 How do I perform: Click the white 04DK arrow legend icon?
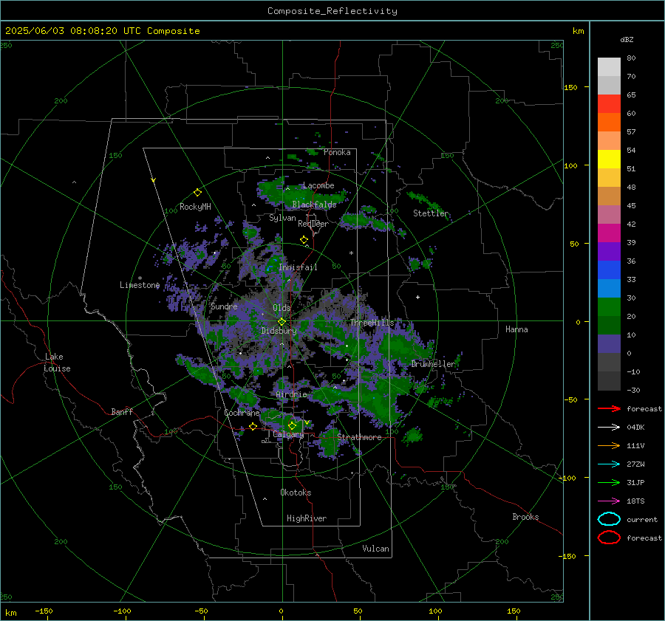(609, 428)
